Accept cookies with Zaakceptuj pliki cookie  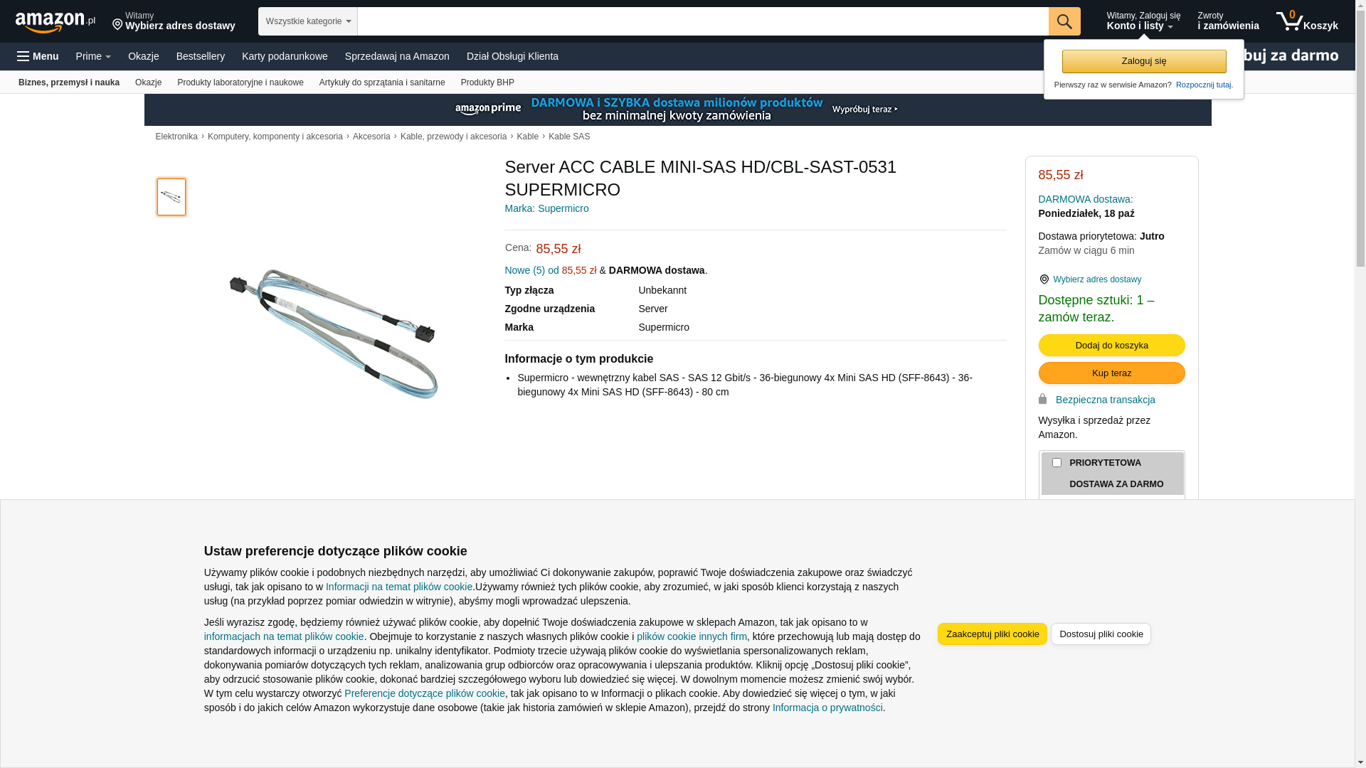coord(992,634)
